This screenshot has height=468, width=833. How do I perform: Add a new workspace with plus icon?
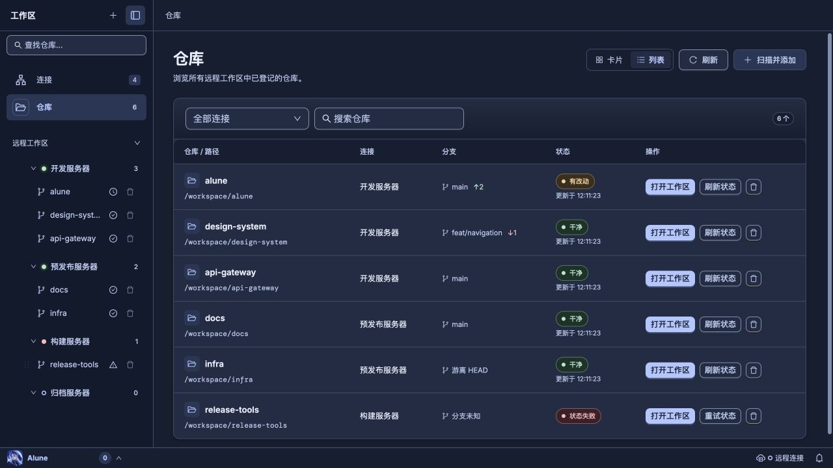[113, 15]
